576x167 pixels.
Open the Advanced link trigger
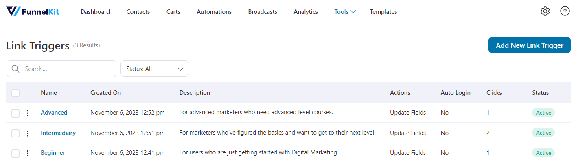click(x=54, y=113)
